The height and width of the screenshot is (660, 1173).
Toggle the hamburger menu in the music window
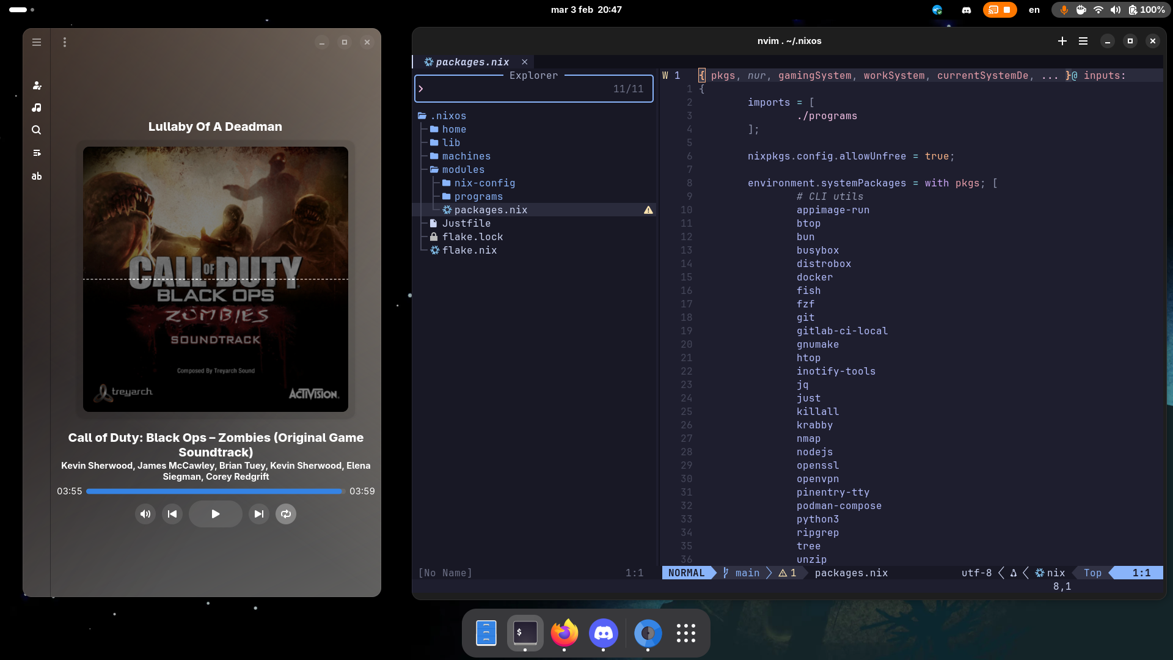[36, 42]
